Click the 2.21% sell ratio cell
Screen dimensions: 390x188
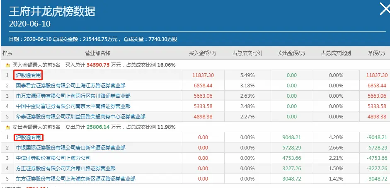336,158
